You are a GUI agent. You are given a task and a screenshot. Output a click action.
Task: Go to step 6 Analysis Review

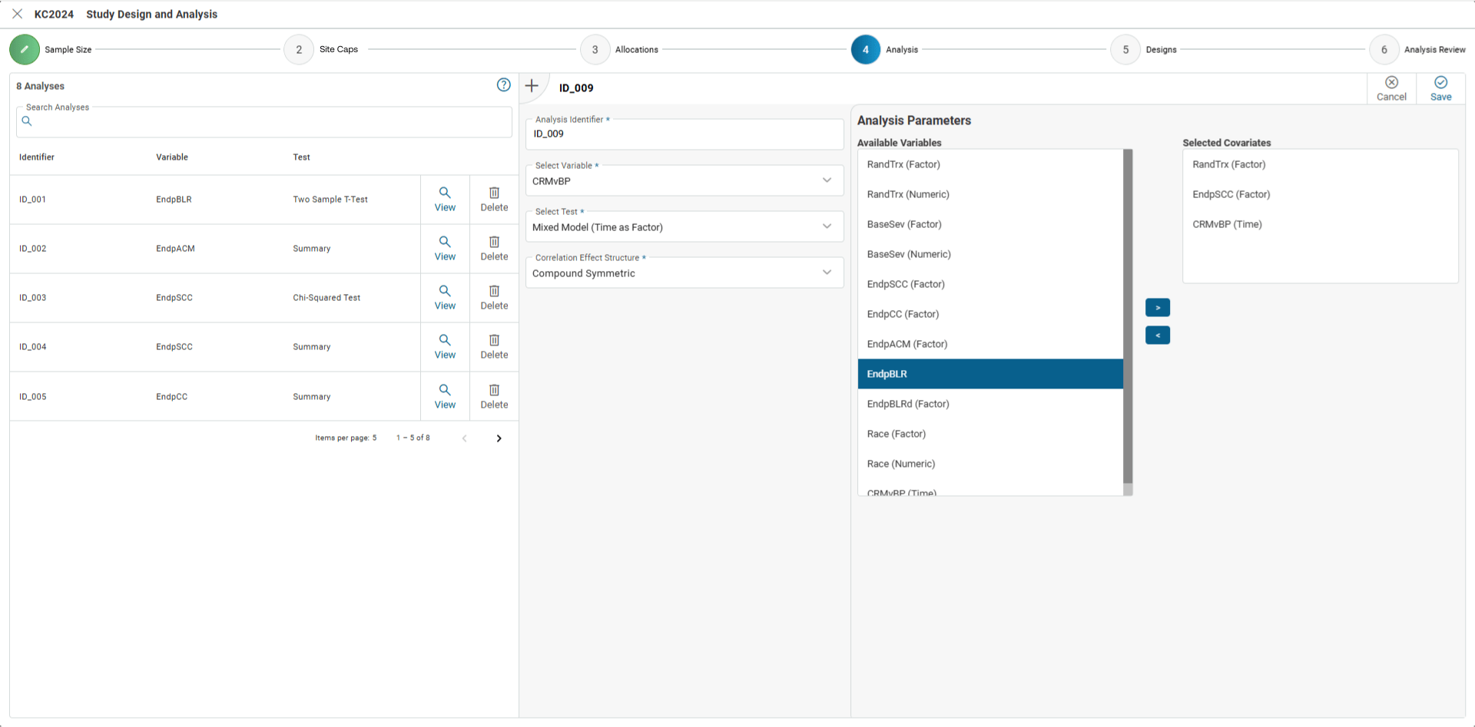(x=1384, y=49)
